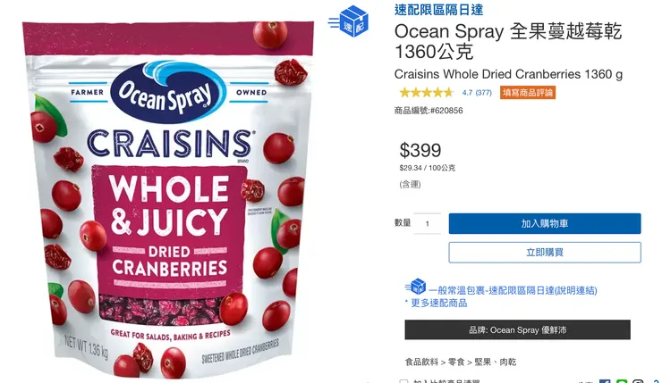Add item with 加入購物車 button
The image size is (662, 383).
(545, 223)
